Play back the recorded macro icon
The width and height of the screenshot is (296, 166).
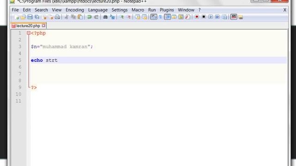coord(210,17)
